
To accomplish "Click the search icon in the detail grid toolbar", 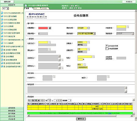I will (29, 100).
